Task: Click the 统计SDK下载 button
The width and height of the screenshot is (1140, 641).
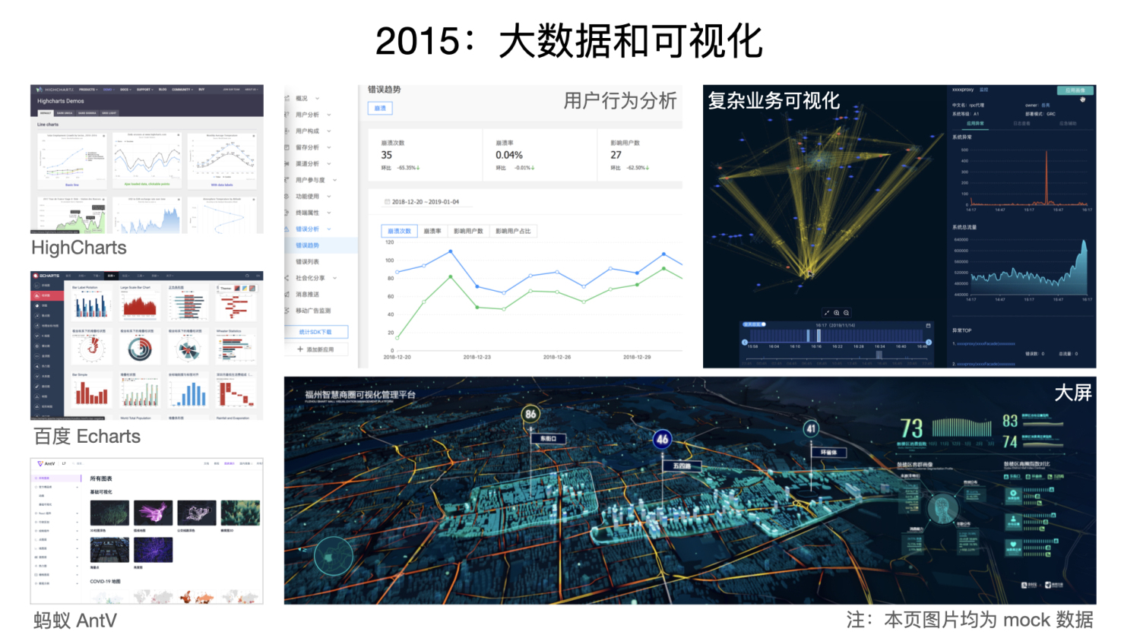Action: coord(317,331)
